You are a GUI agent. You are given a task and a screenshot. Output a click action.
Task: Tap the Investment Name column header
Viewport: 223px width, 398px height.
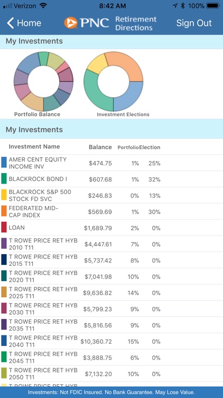(34, 146)
